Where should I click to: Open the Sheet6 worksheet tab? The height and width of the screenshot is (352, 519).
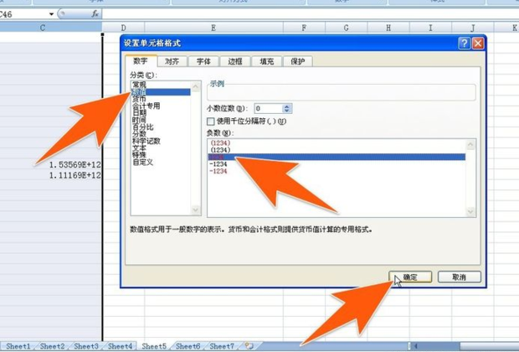[x=188, y=346]
